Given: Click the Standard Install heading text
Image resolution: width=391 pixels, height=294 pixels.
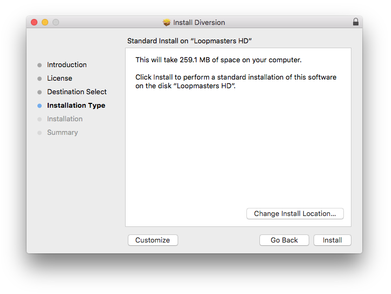Looking at the screenshot, I should (190, 41).
